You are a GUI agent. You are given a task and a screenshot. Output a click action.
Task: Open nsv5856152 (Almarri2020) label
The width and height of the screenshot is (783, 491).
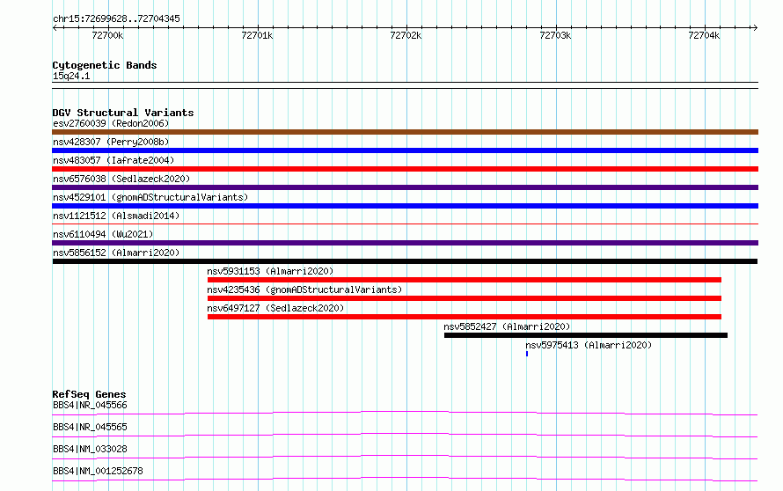click(116, 253)
